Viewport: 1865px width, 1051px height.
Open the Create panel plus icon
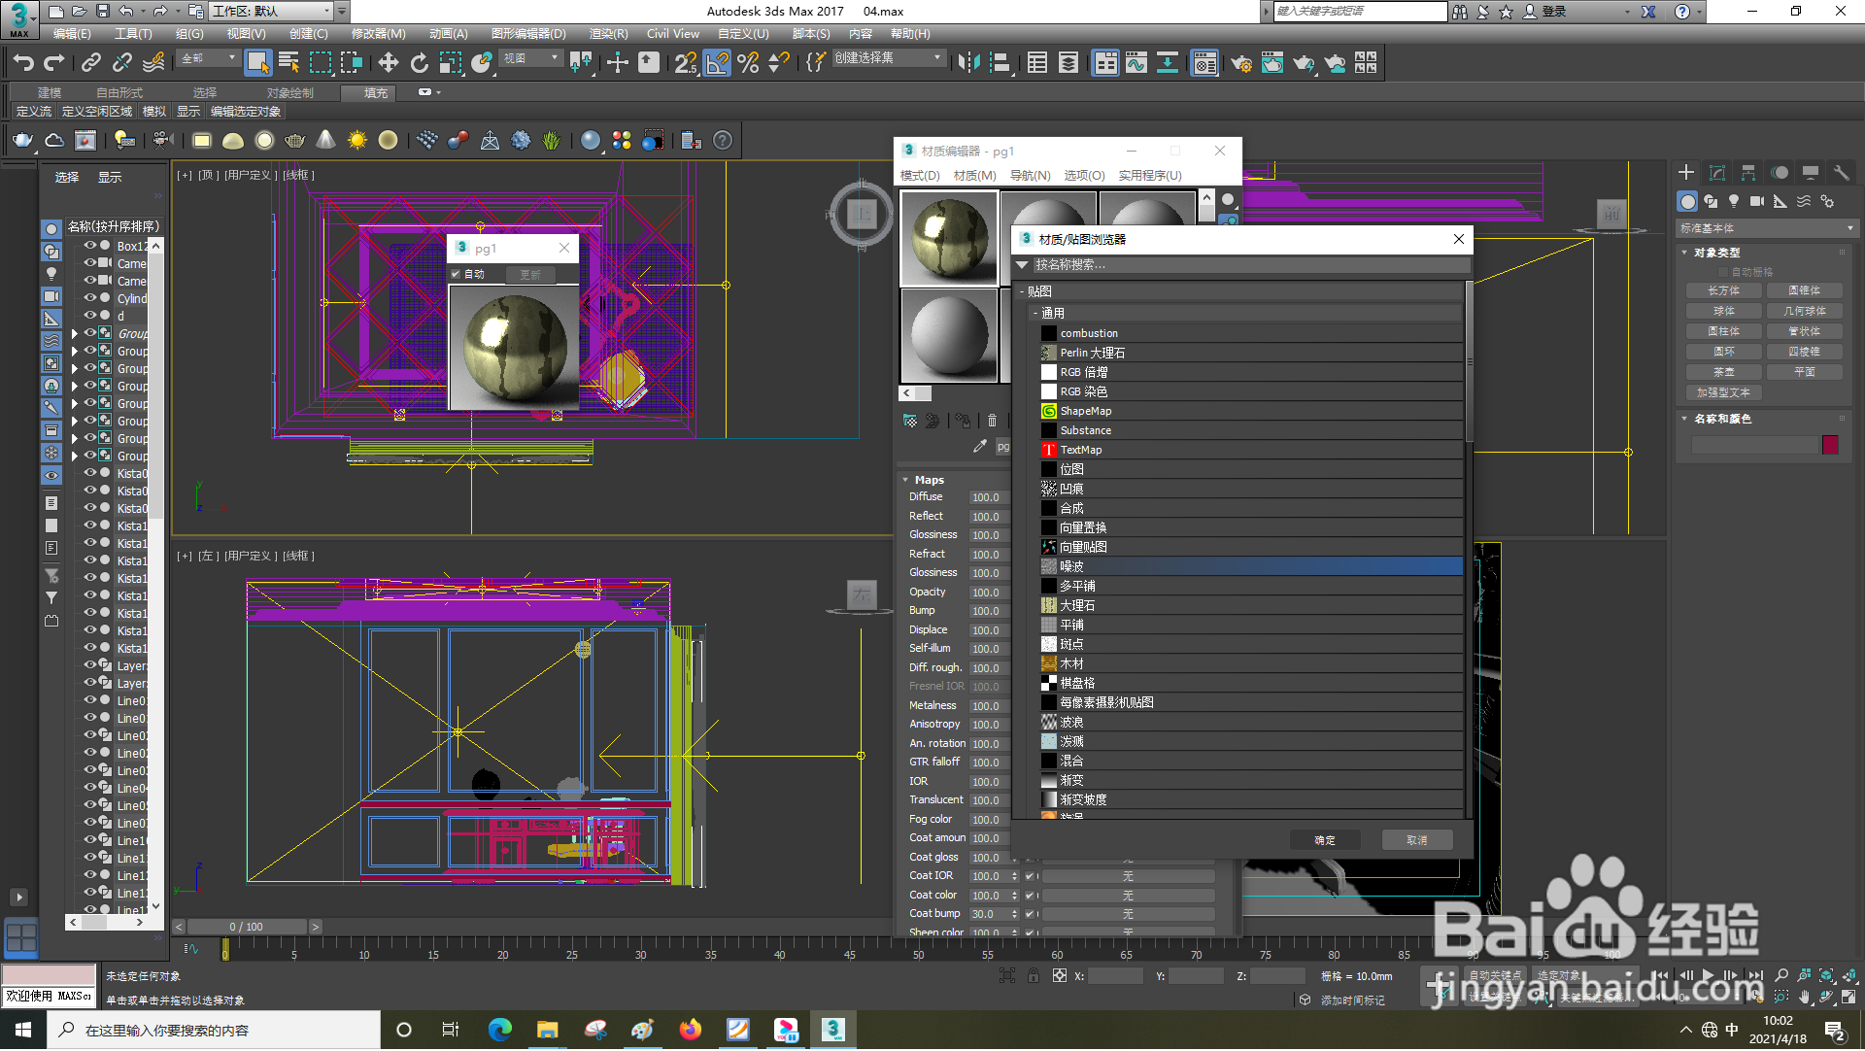(1686, 173)
